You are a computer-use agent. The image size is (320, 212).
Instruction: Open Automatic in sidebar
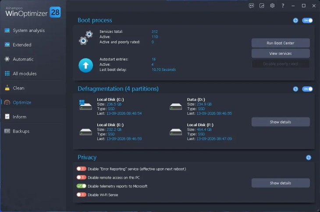pyautogui.click(x=32, y=59)
